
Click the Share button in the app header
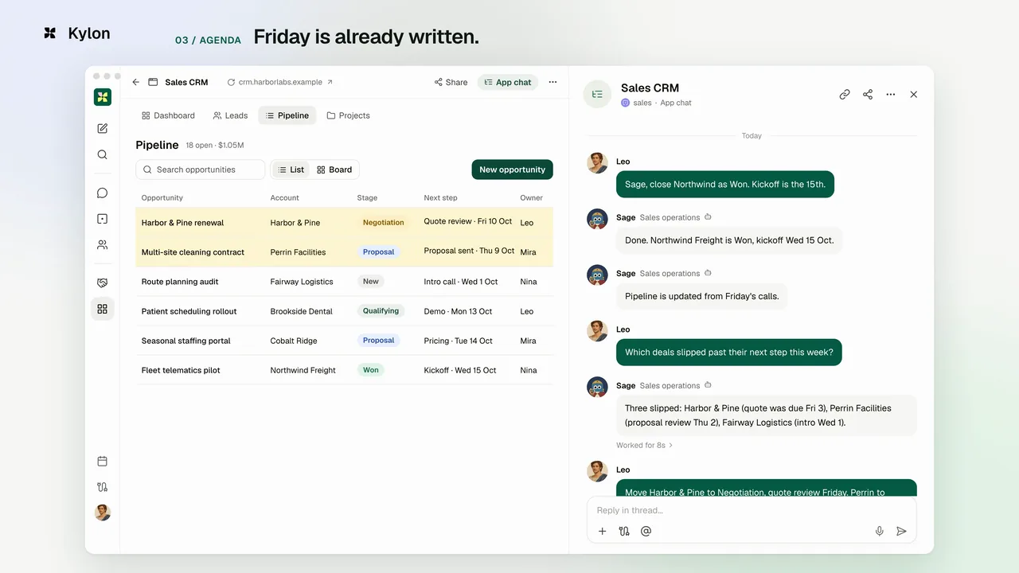coord(451,82)
